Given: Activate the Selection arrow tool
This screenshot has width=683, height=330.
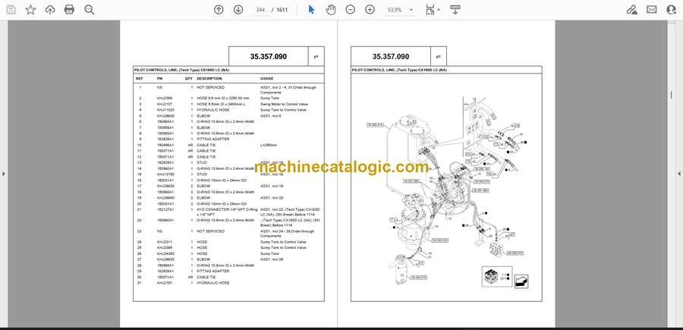Looking at the screenshot, I should (x=311, y=10).
